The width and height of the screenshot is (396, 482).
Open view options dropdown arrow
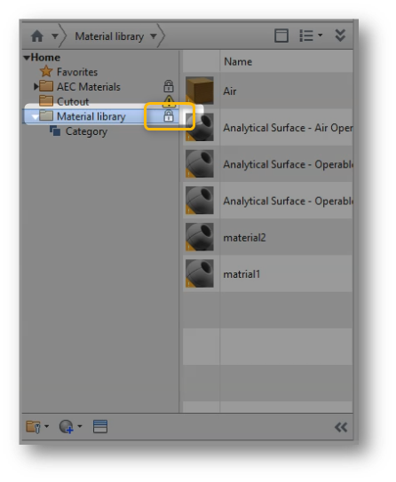pos(320,36)
